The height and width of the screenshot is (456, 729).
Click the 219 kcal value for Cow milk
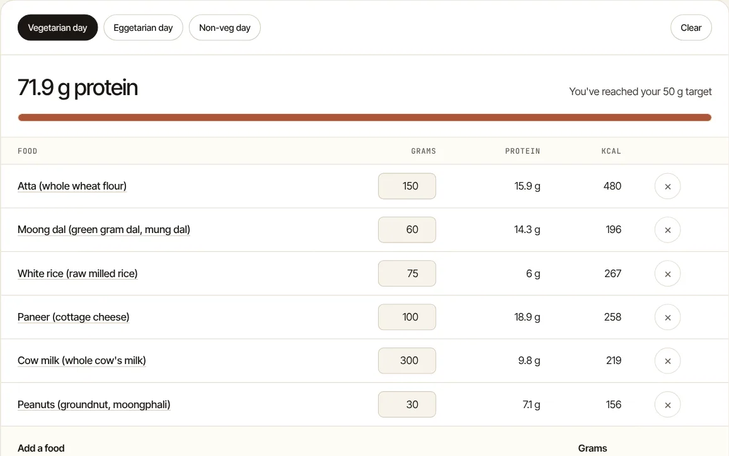tap(614, 361)
